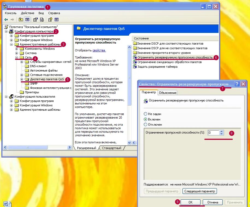Select the Принтеры folder
The height and width of the screenshot is (207, 250).
point(32,92)
